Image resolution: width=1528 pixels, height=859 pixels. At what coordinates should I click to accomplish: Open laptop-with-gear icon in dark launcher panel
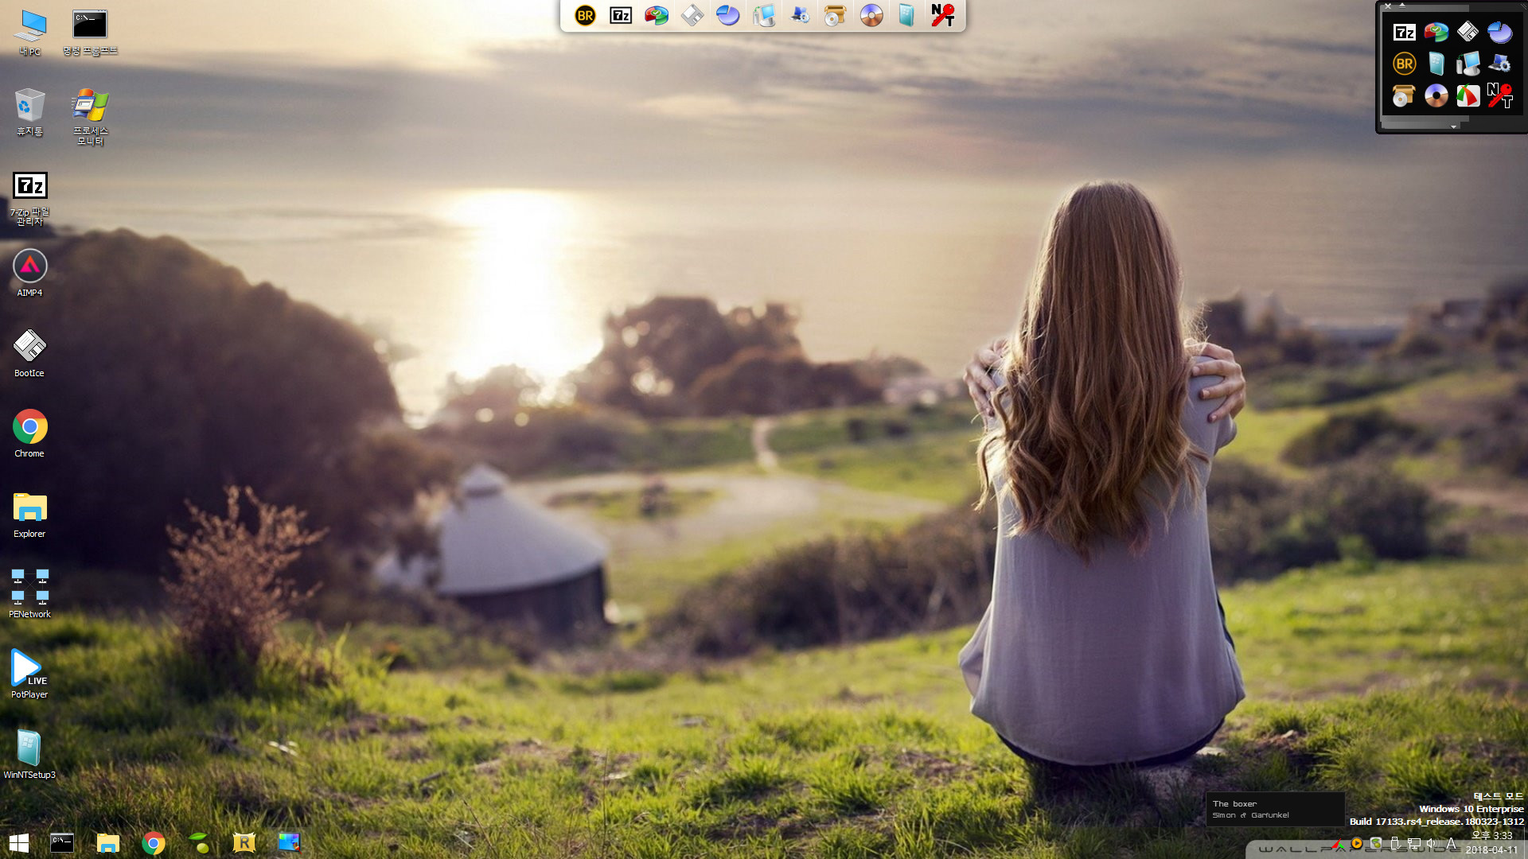1499,64
